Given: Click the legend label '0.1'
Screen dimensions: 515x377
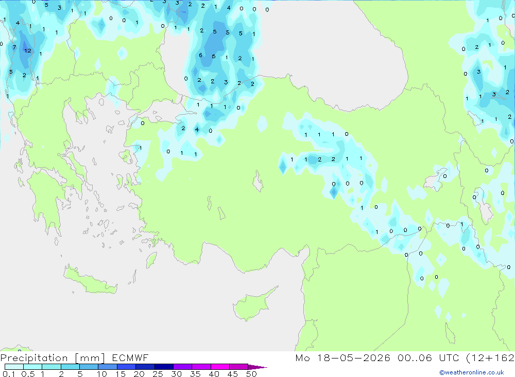Looking at the screenshot, I should point(9,374).
